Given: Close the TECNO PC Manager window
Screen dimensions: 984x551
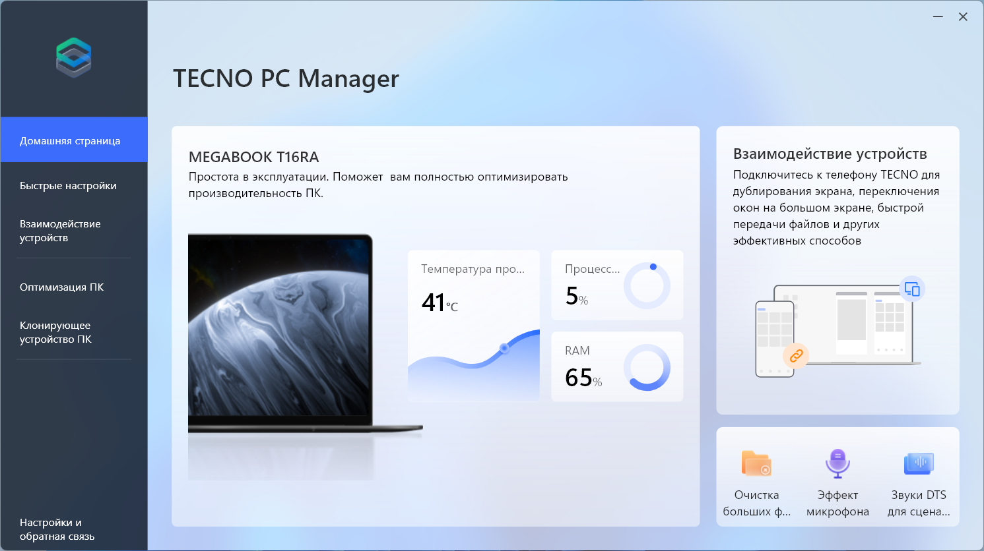Looking at the screenshot, I should point(963,16).
